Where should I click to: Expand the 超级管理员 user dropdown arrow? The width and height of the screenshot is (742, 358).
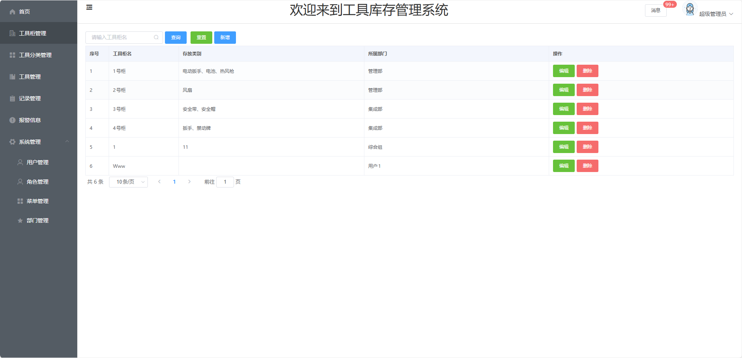click(x=731, y=14)
